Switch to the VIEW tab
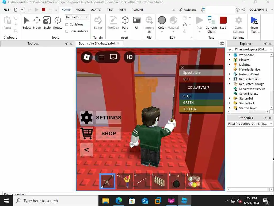 tap(123, 10)
